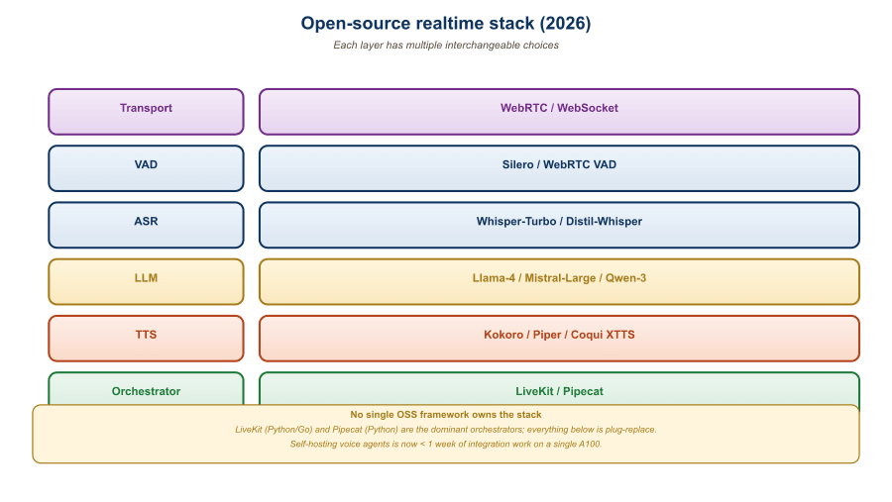
Task: Click the TTS layer label box
Action: point(147,339)
